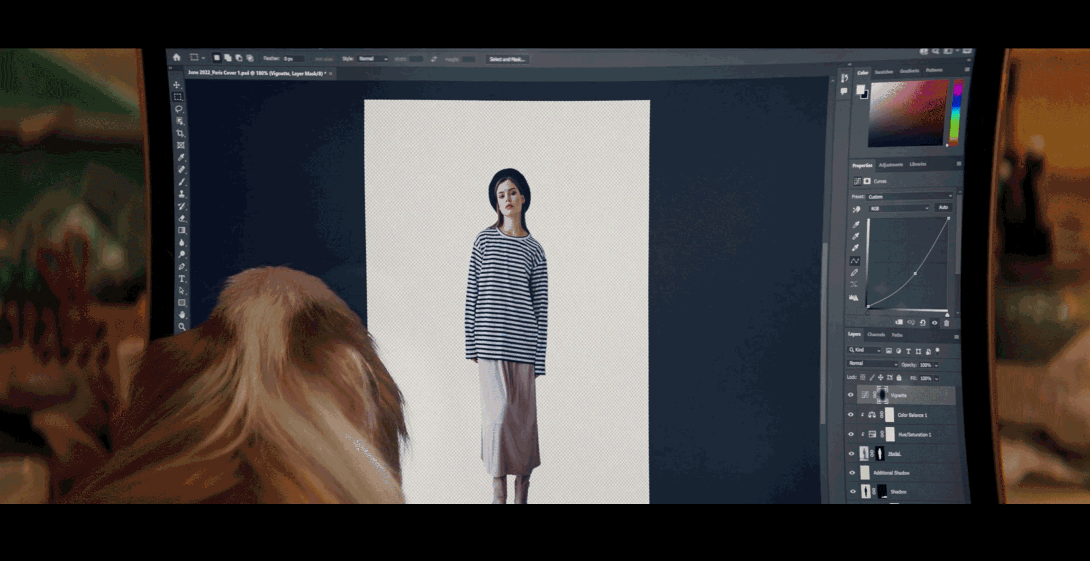Click the black point eyedropper in Curves
1090x561 pixels.
tap(856, 224)
